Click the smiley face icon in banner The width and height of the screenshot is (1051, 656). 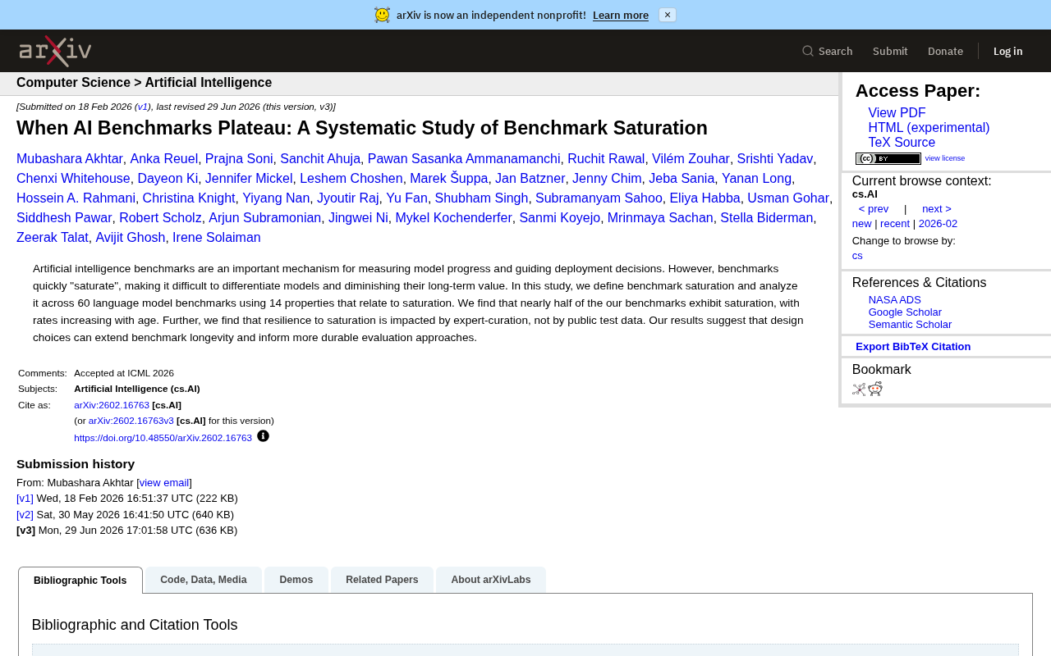point(383,15)
